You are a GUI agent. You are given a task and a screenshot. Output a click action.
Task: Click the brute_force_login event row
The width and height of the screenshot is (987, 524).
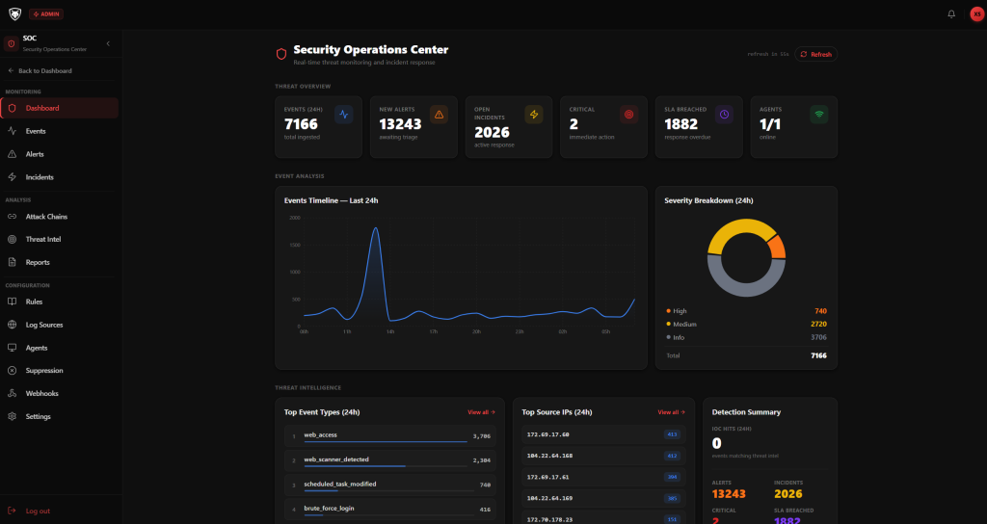tap(389, 510)
